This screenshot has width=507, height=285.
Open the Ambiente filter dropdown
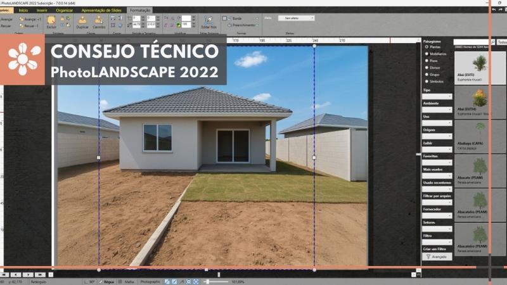pos(437,110)
